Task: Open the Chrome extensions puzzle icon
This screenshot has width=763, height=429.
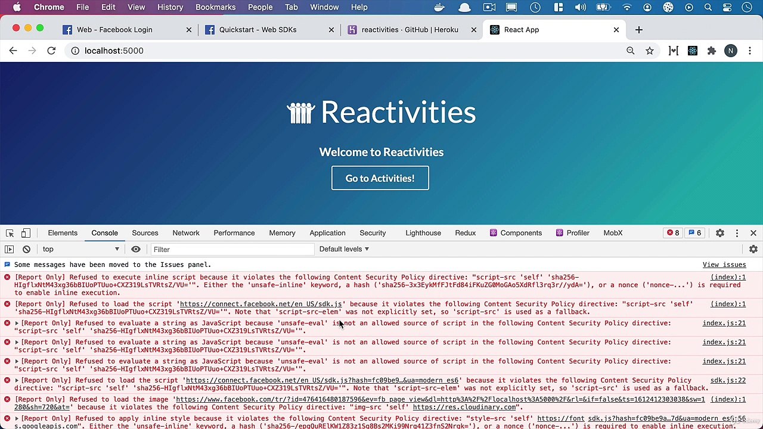Action: [711, 51]
